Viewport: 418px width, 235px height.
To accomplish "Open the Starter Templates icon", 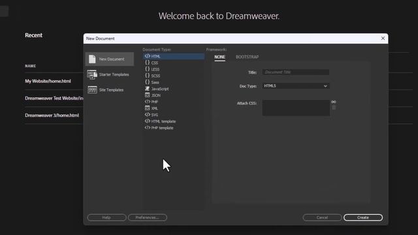I will tap(92, 74).
